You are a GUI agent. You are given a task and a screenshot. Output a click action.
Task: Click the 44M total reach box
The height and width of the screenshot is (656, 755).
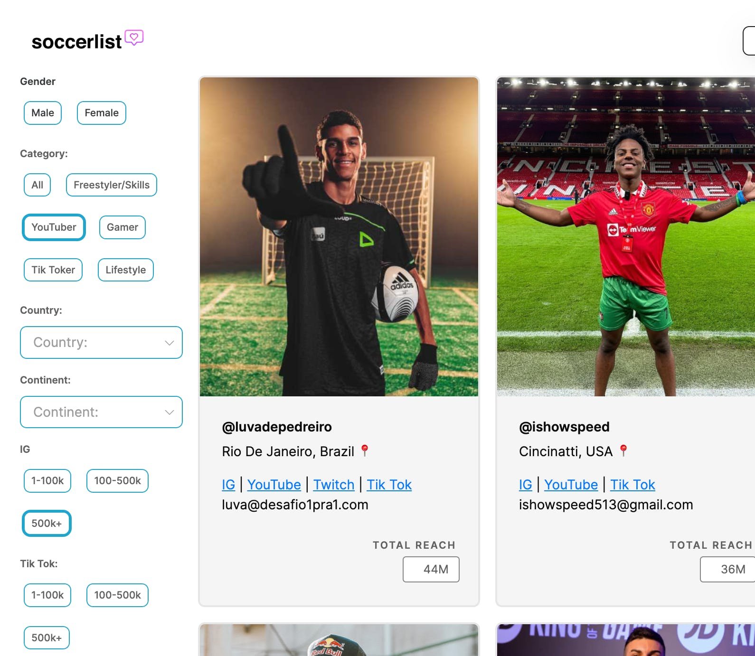431,570
